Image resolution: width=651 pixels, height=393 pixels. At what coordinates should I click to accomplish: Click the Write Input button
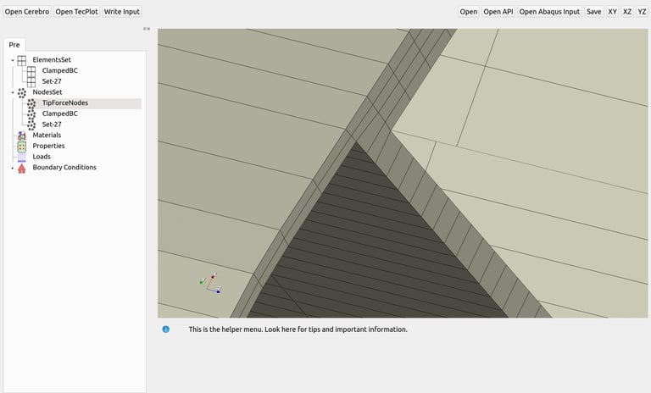pos(122,12)
